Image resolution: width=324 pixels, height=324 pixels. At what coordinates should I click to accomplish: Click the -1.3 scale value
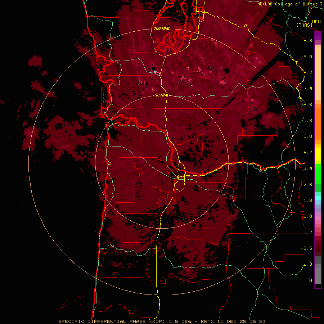[x=306, y=264]
